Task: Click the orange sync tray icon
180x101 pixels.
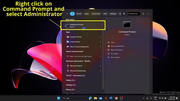Action: coord(147,98)
